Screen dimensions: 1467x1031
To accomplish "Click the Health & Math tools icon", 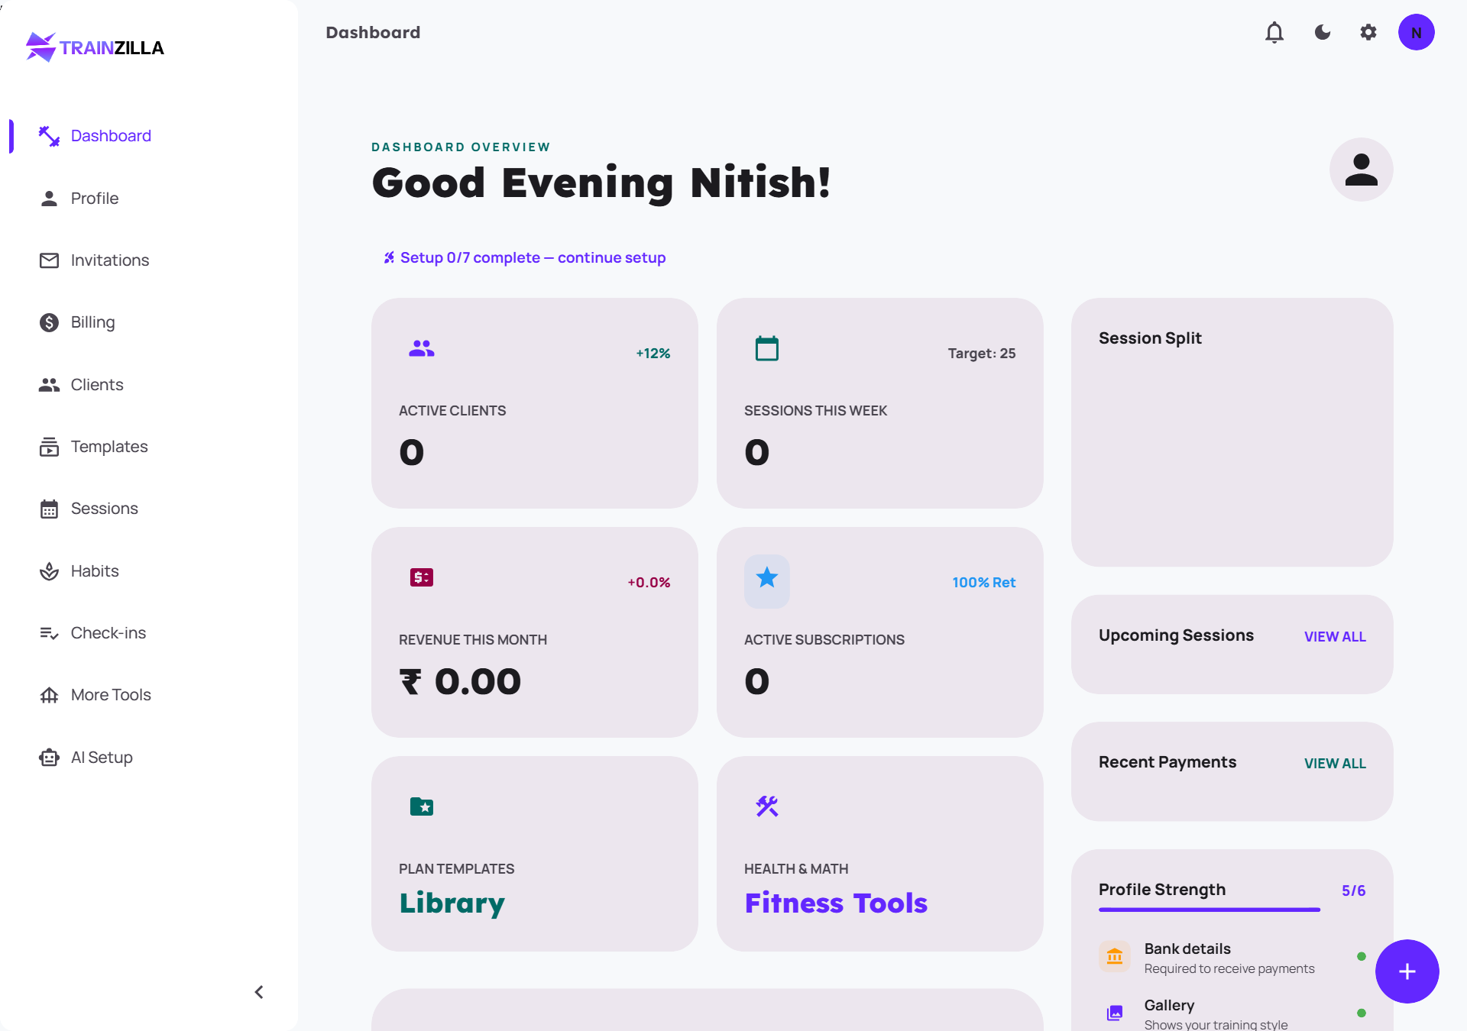I will pyautogui.click(x=766, y=806).
